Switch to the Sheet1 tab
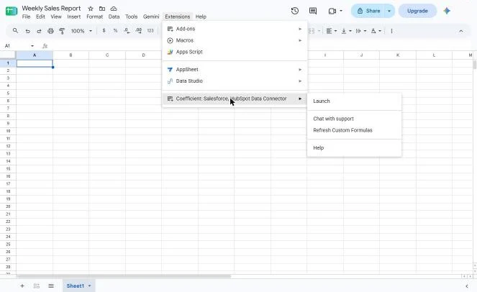Screen dimensions: 477x292 coord(75,286)
